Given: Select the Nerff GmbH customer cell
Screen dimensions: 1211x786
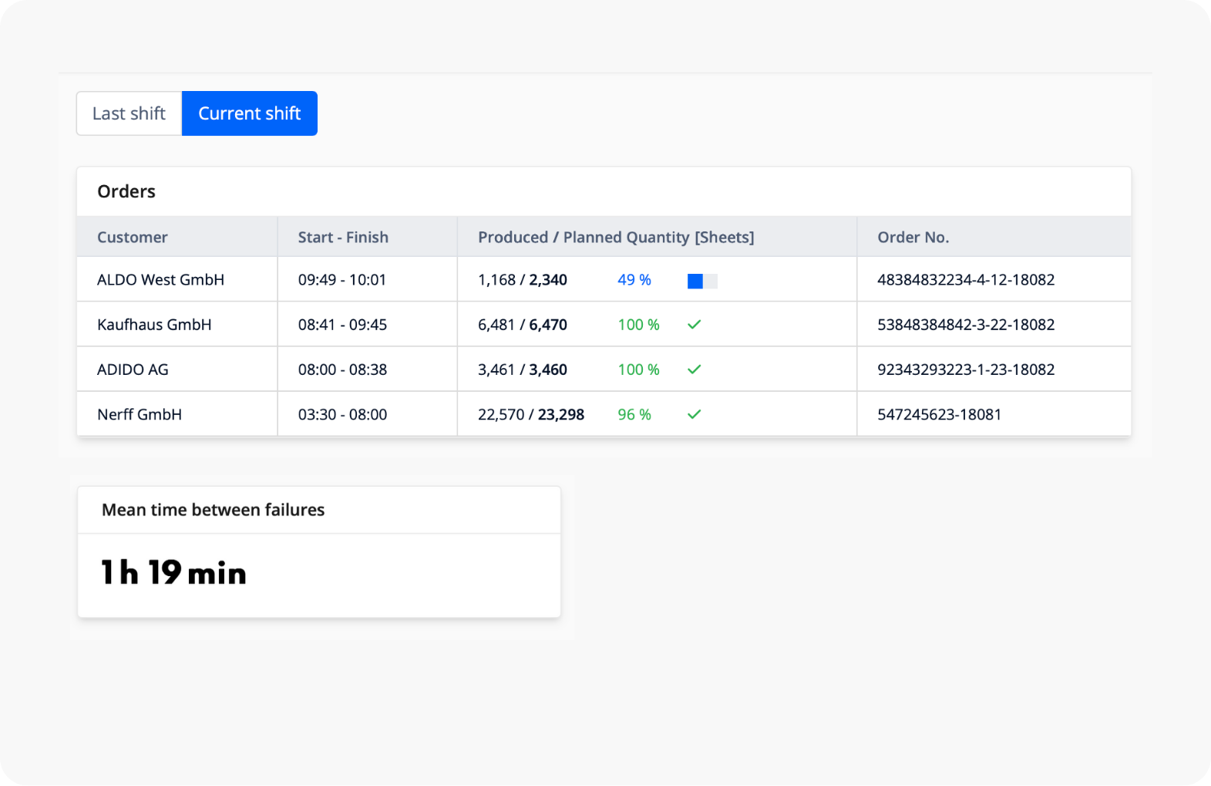Looking at the screenshot, I should pyautogui.click(x=140, y=414).
